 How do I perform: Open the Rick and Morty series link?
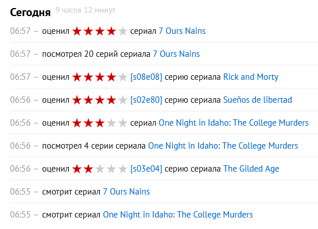click(251, 77)
